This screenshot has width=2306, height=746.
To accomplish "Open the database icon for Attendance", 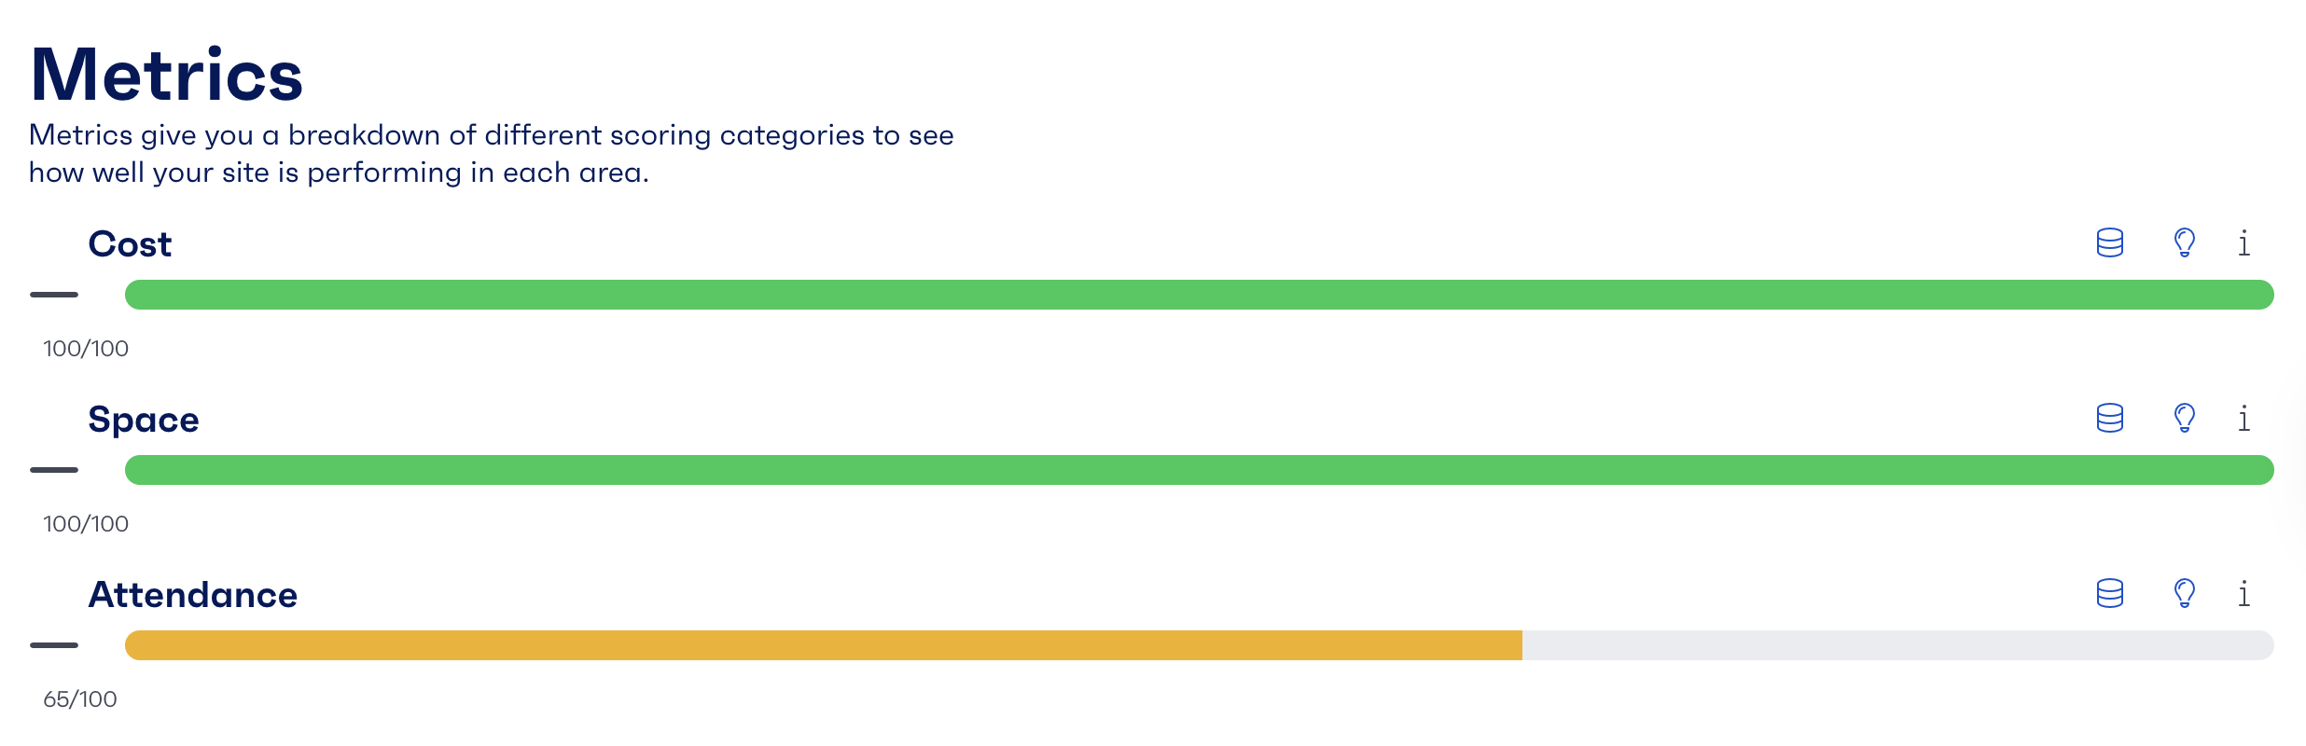I will 2109,593.
